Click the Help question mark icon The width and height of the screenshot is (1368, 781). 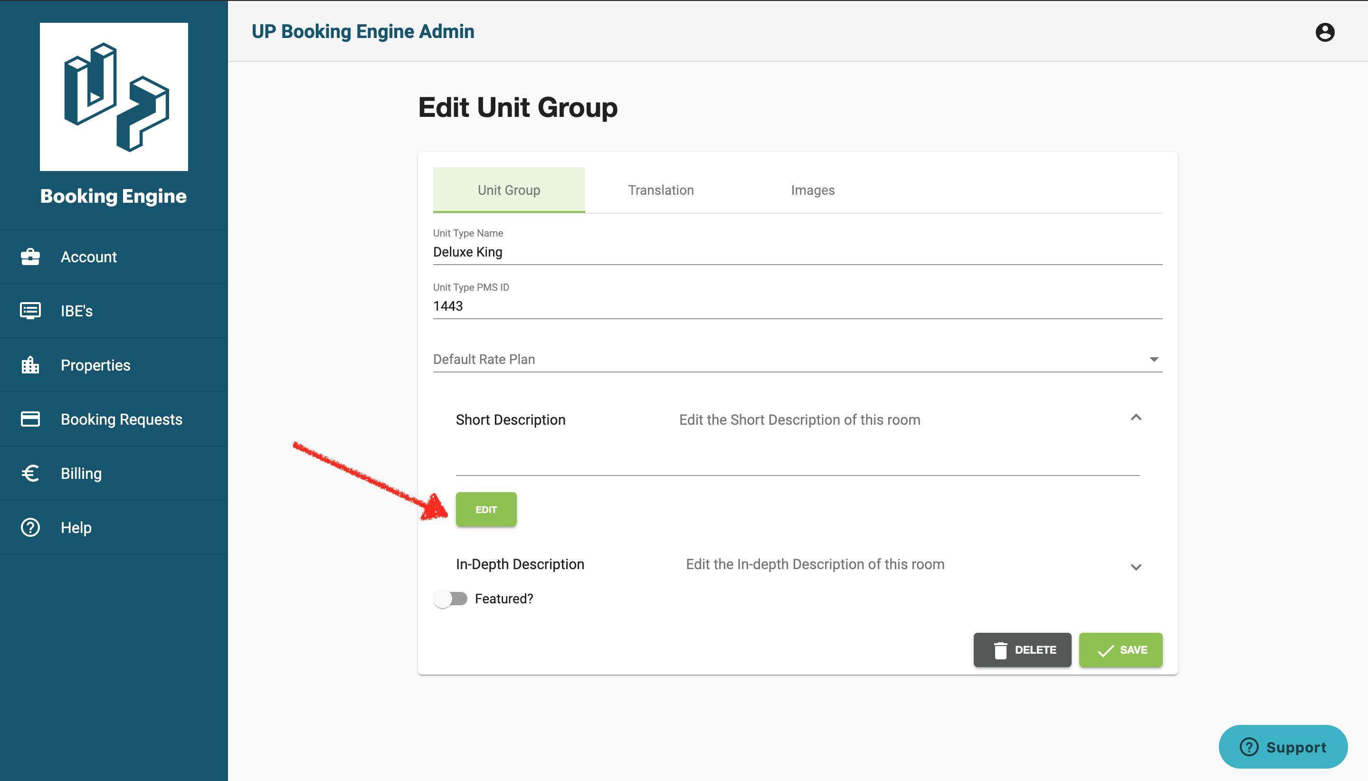click(x=30, y=527)
